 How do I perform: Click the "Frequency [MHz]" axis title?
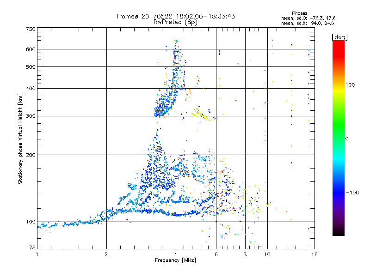175,260
